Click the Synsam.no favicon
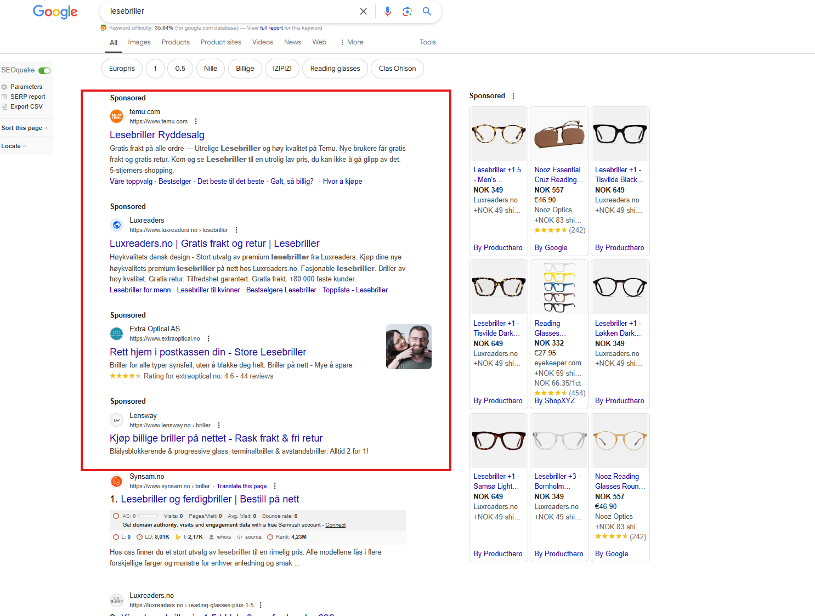The height and width of the screenshot is (616, 815). 117,481
